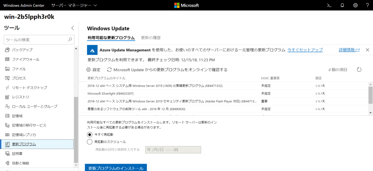Click the プロセス tool icon
This screenshot has height=171, width=373.
[7, 78]
